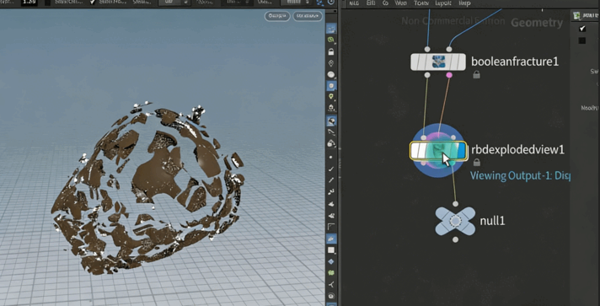Image resolution: width=600 pixels, height=306 pixels.
Task: Click the pink second output of booleanfracture1
Action: click(x=449, y=75)
